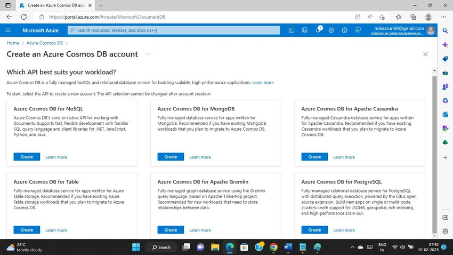453x255 pixels.
Task: Show hidden system tray icons
Action: (x=352, y=247)
